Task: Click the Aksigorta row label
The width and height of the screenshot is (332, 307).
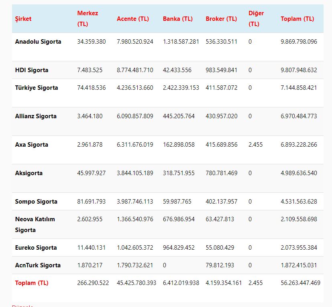Action: [x=29, y=173]
